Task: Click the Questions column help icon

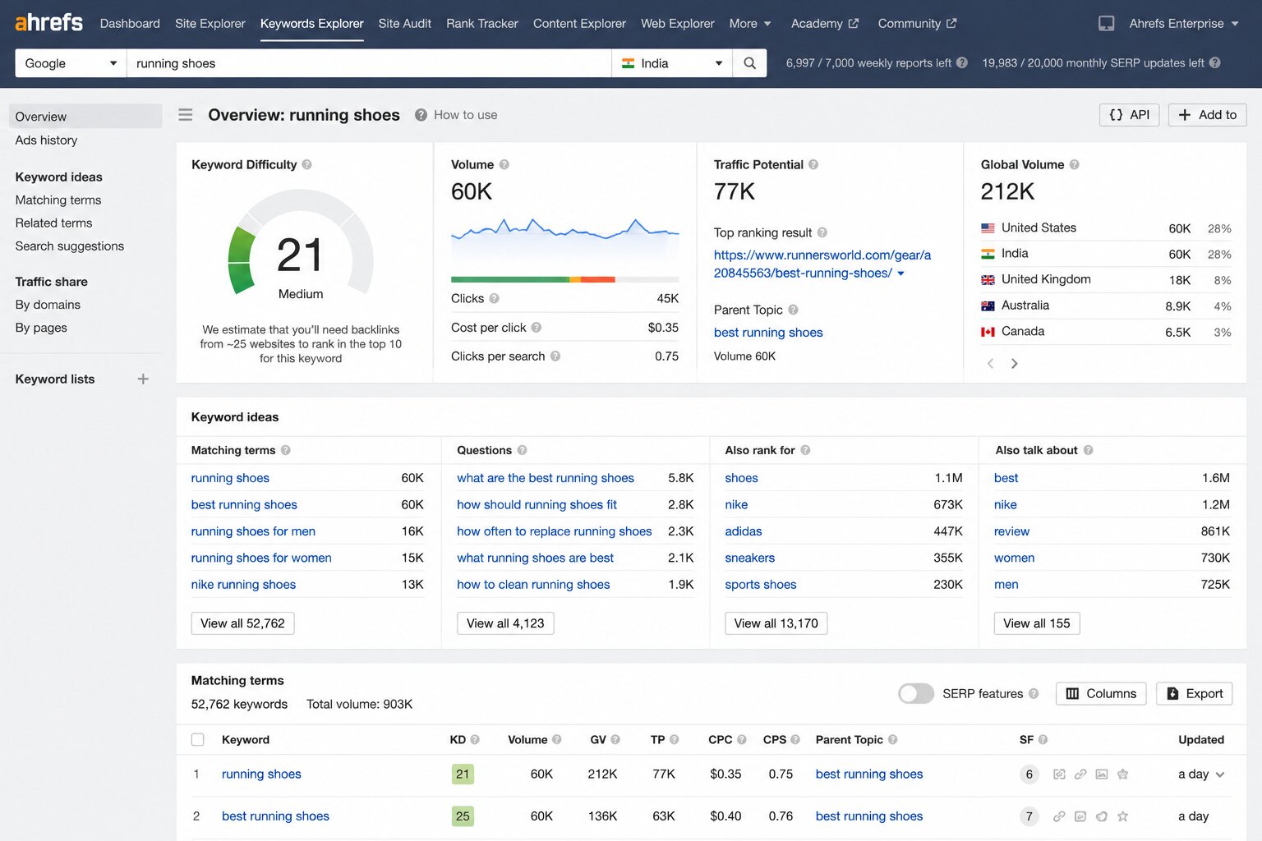Action: [522, 450]
